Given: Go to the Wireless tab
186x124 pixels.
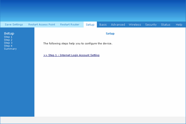Looking at the screenshot, I should (135, 25).
